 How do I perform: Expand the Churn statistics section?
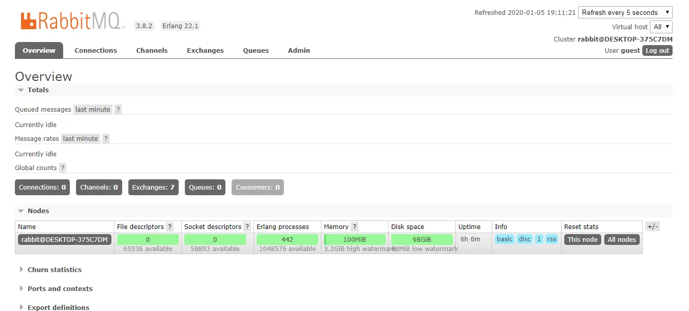(54, 269)
